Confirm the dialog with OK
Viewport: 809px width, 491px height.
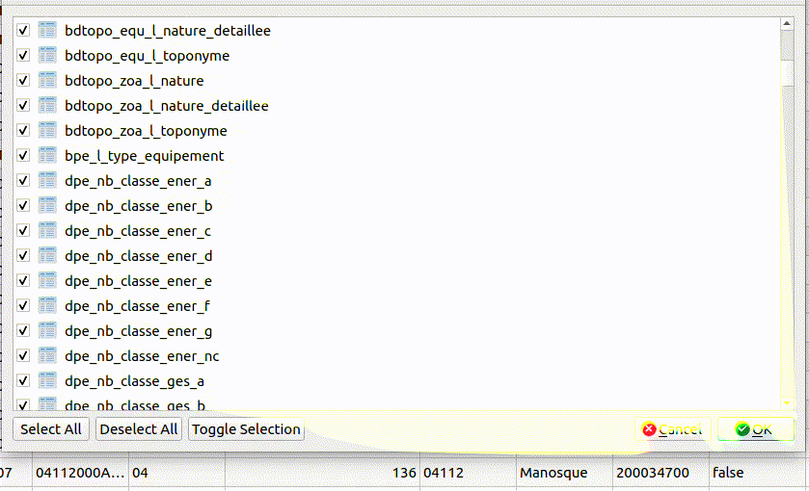(x=754, y=429)
